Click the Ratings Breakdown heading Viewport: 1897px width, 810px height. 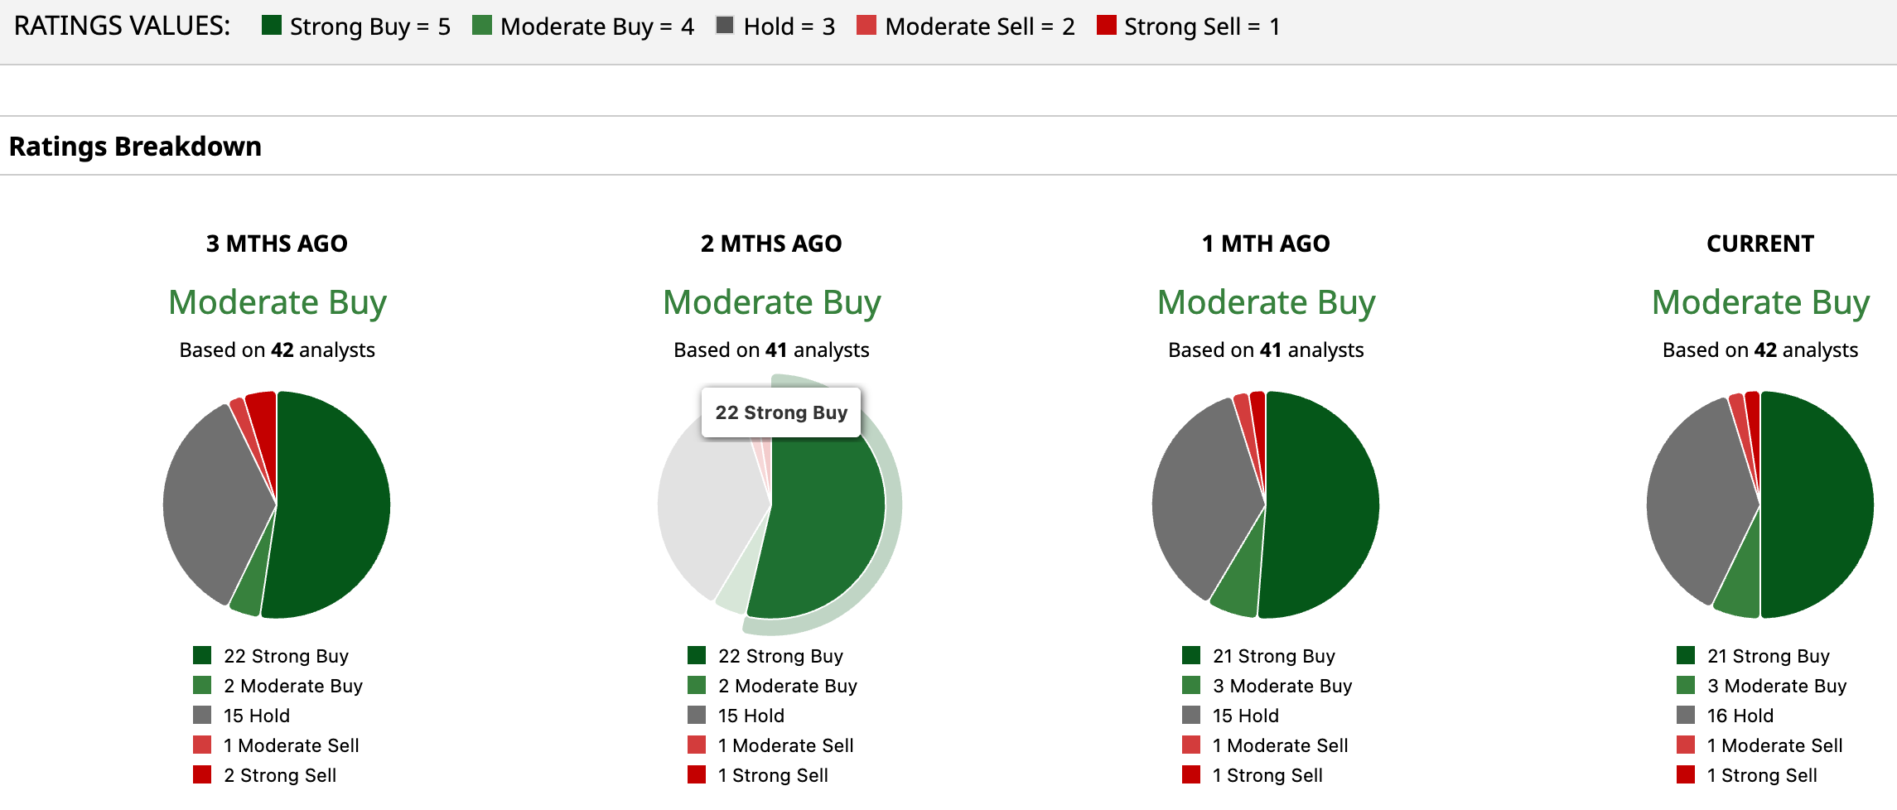(x=135, y=147)
